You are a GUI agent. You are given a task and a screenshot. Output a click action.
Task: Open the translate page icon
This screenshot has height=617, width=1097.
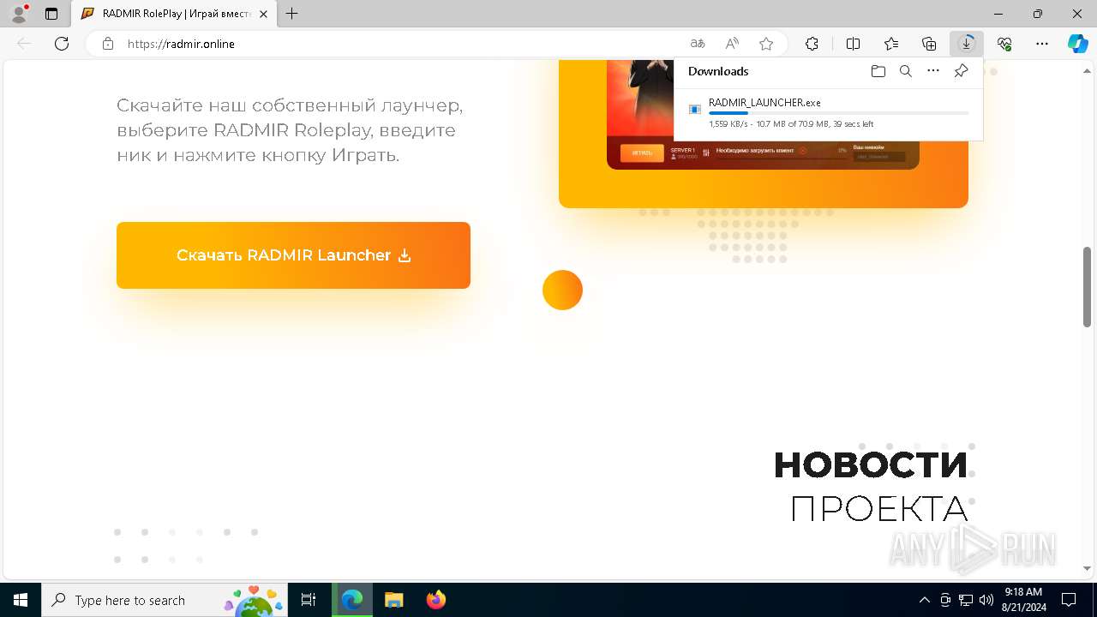(698, 44)
